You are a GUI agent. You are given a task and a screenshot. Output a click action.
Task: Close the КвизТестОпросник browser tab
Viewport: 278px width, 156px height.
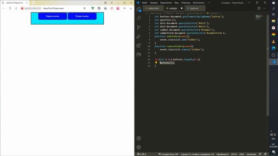click(27, 3)
